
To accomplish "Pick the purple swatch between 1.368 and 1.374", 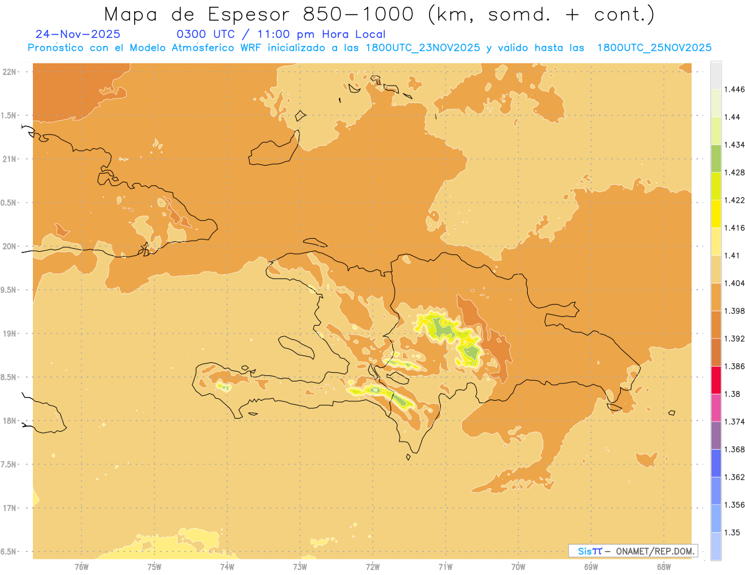I will pyautogui.click(x=716, y=435).
